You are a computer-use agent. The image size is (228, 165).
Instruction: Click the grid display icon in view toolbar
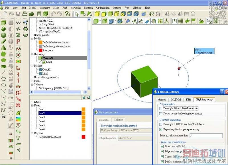181,21
